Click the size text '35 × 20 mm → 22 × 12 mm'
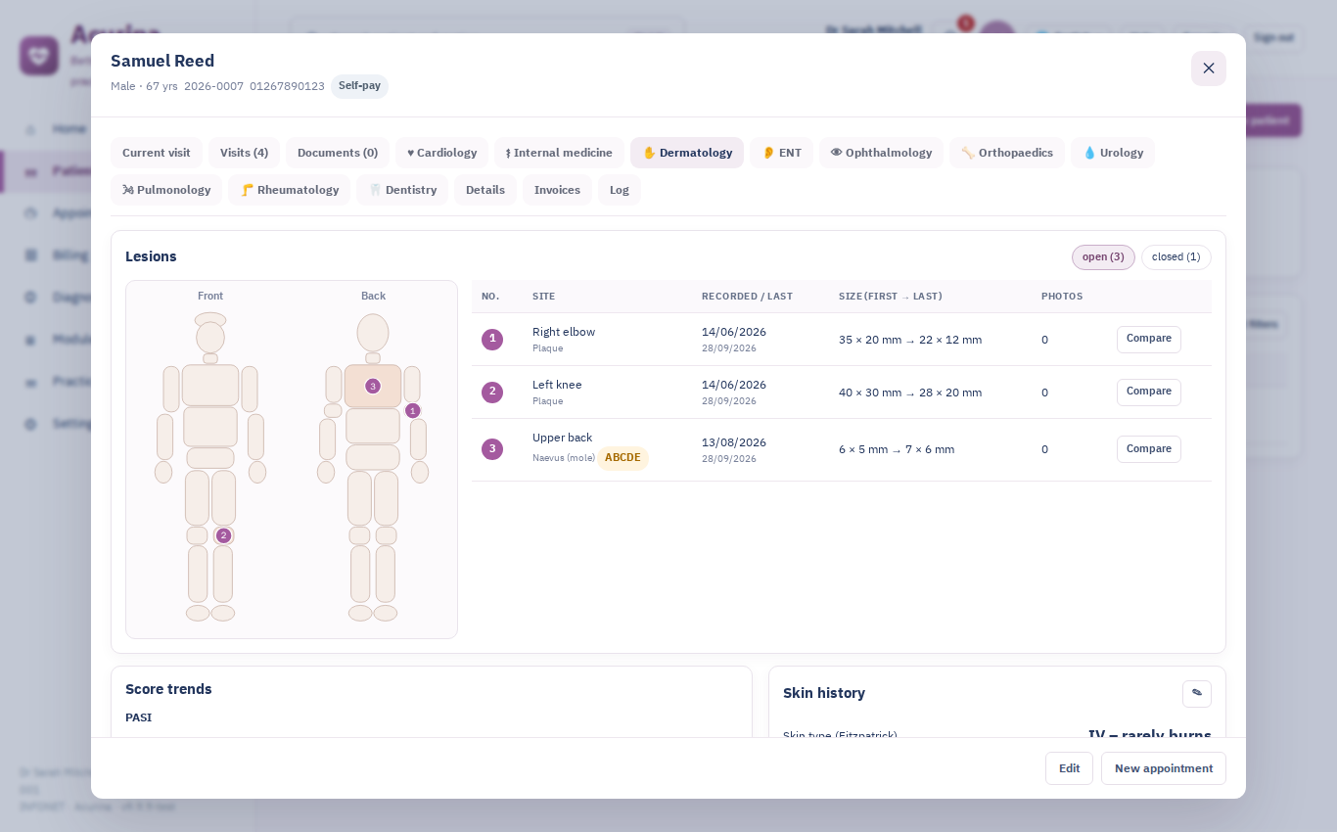Screen dimensions: 1337x832 click(x=910, y=340)
